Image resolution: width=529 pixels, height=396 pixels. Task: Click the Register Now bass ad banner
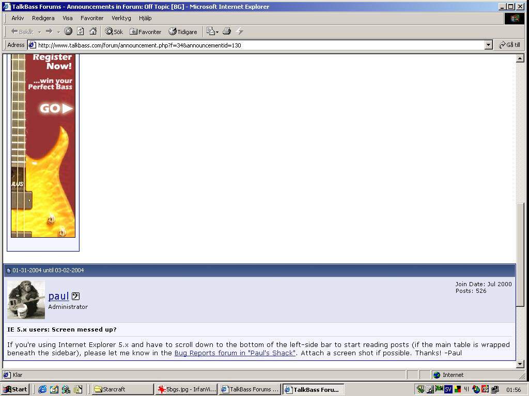pyautogui.click(x=43, y=145)
